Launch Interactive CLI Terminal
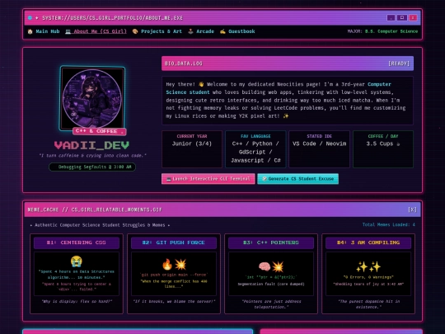Screen dimensions: 445x334 pyautogui.click(x=208, y=179)
